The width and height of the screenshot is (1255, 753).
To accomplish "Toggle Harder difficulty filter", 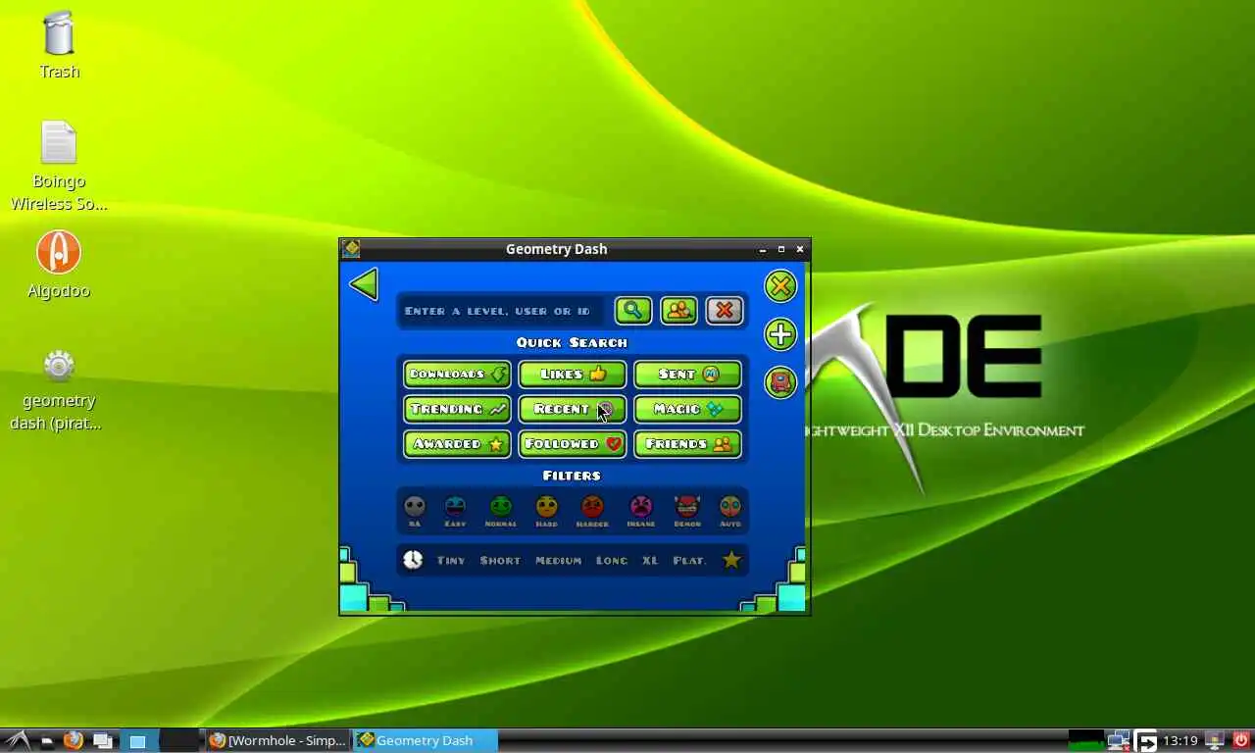I will click(592, 510).
